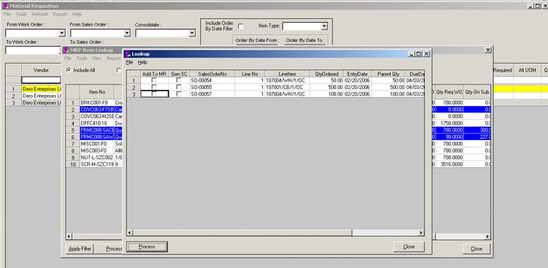Screen dimensions: 548x268
Task: Select the highlighted Dero Enterprises vendor row 1
Action: click(41, 89)
